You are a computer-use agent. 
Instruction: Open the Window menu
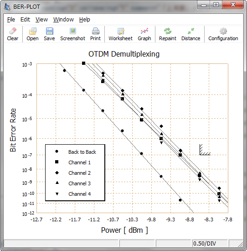pos(63,20)
